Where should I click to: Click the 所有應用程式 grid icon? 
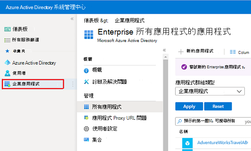click(x=86, y=107)
